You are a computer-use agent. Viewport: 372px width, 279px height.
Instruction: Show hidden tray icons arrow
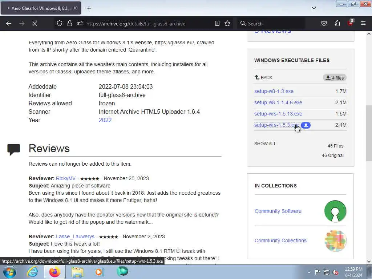pos(309,272)
